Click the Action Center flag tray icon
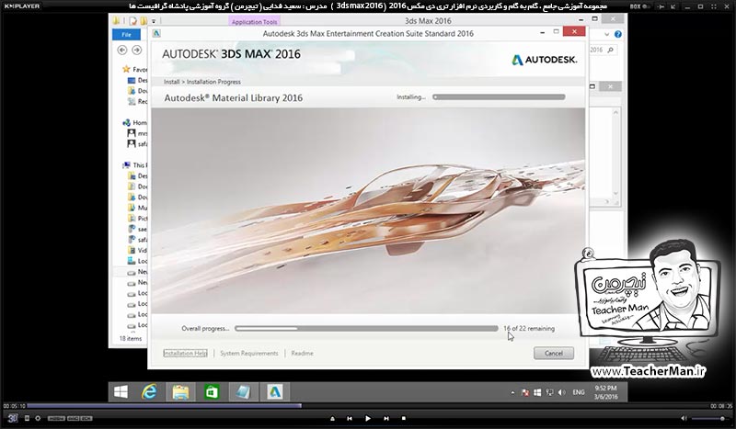 525,392
